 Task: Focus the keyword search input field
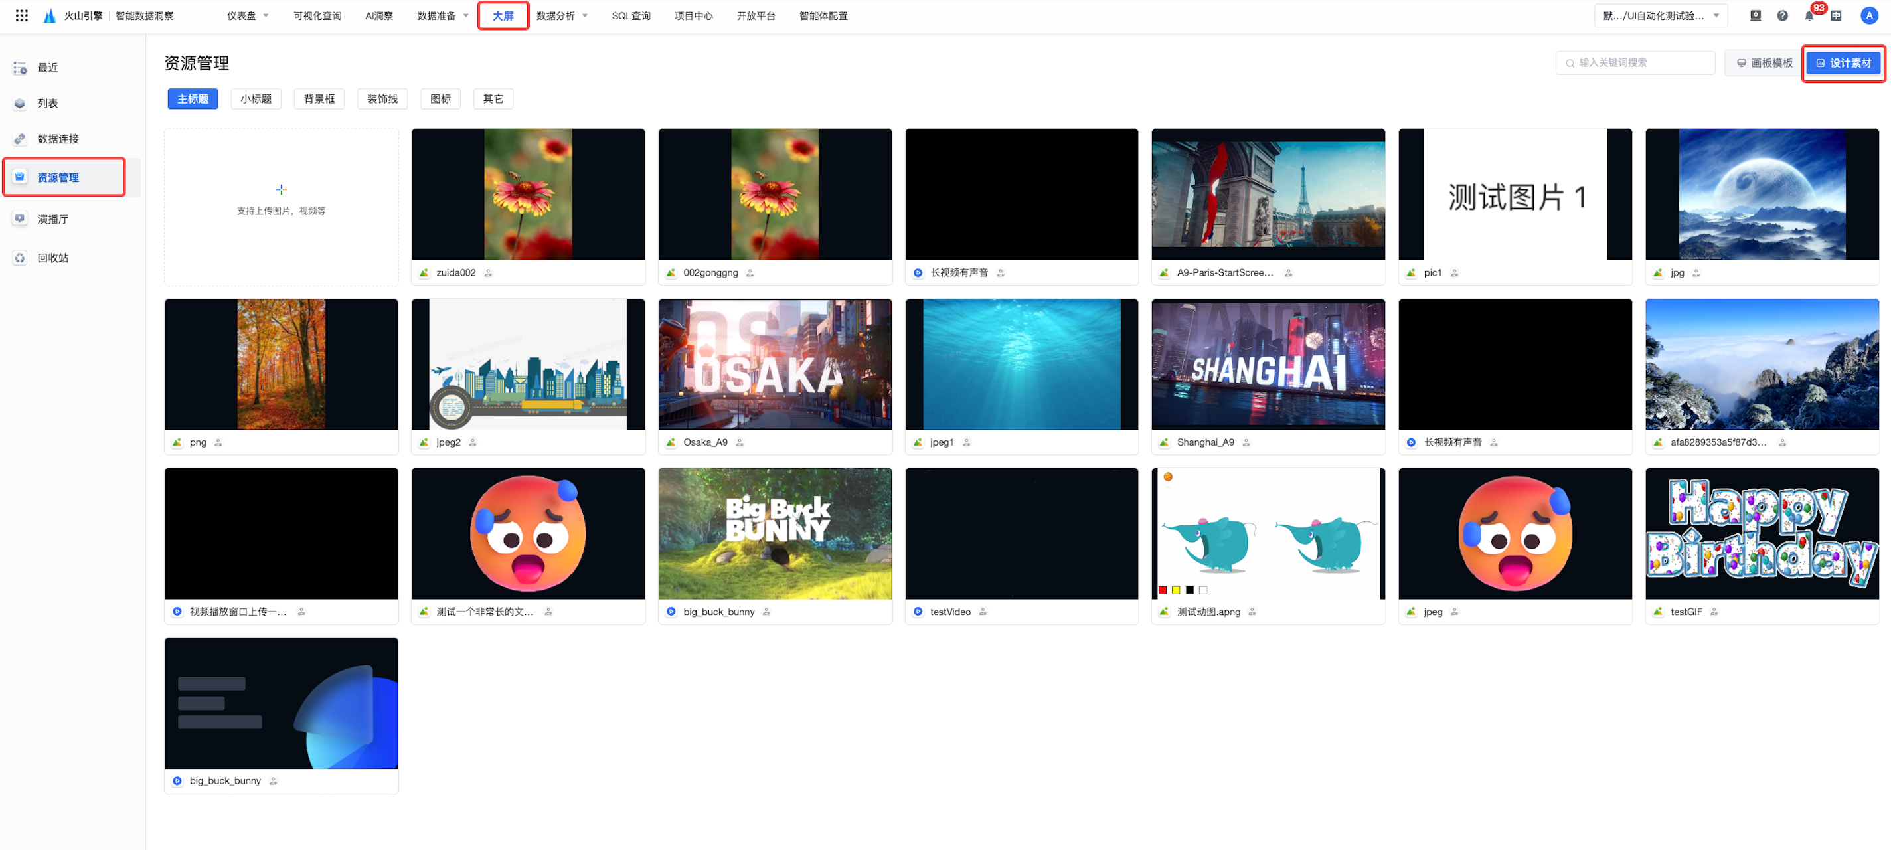(1635, 63)
